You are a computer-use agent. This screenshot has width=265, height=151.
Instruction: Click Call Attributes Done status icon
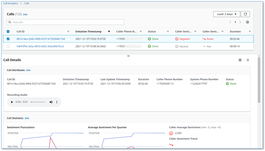pos(227,84)
